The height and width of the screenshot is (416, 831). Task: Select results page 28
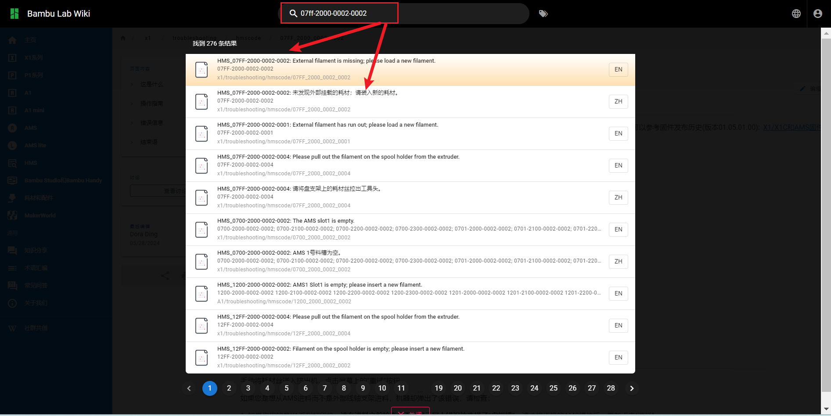611,388
